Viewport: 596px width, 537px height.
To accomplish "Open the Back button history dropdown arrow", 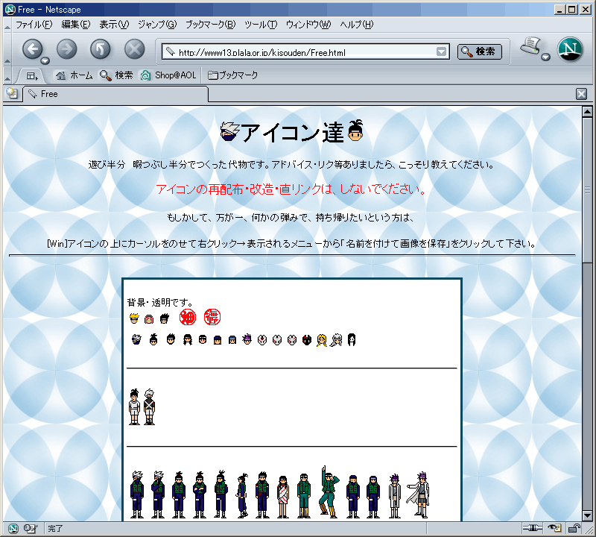I will (x=45, y=60).
